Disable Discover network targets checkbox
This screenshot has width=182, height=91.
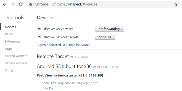[39, 37]
